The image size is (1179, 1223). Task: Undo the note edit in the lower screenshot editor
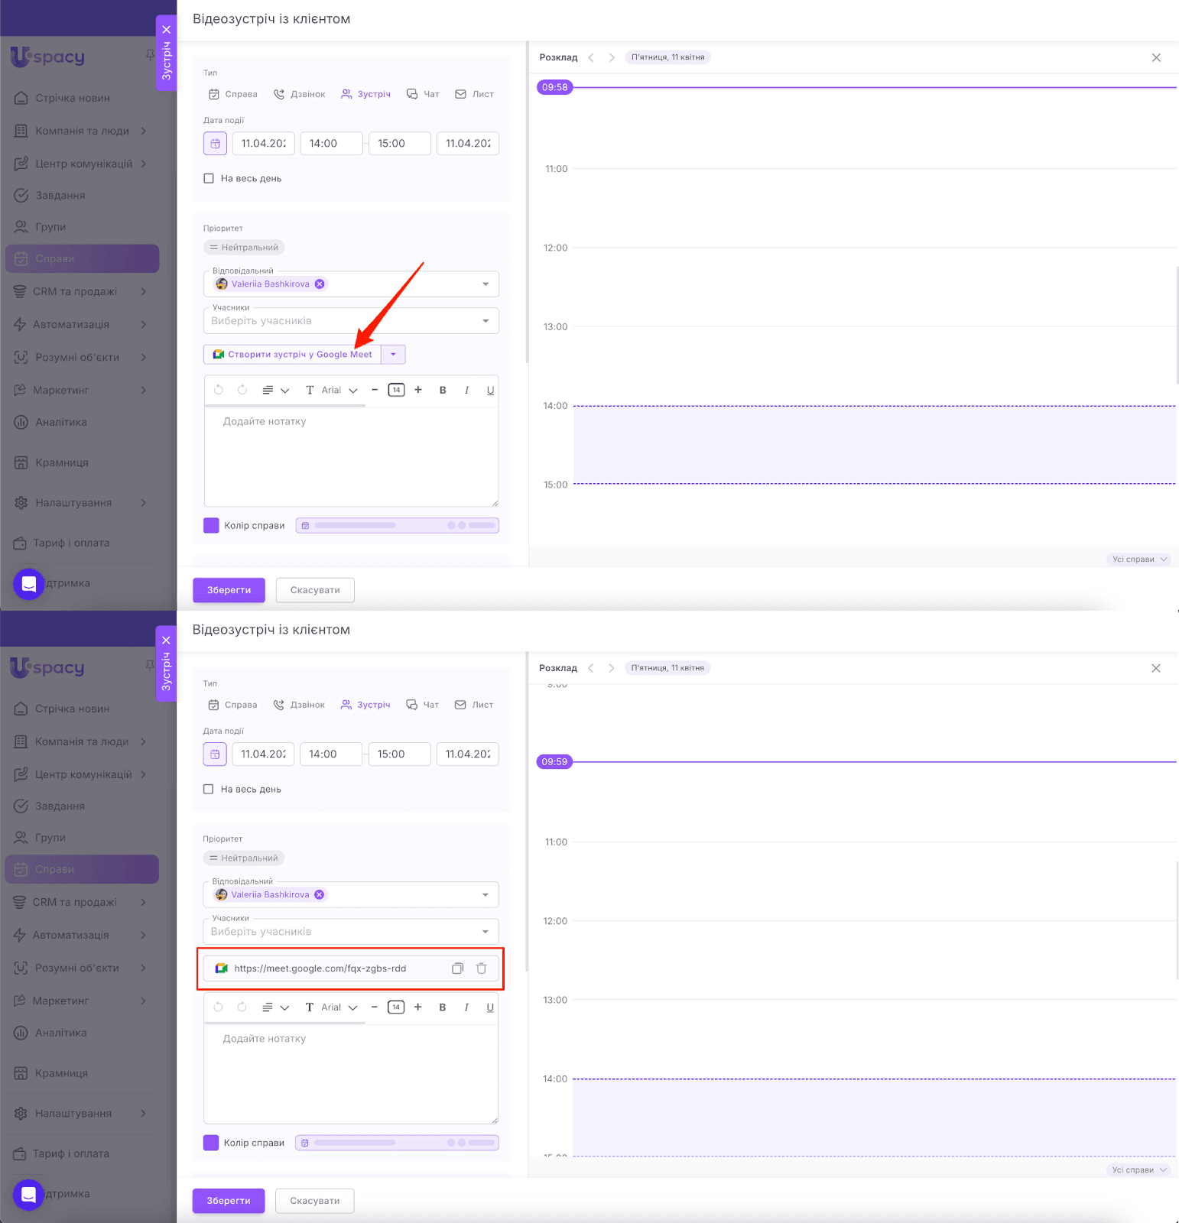click(x=219, y=1007)
